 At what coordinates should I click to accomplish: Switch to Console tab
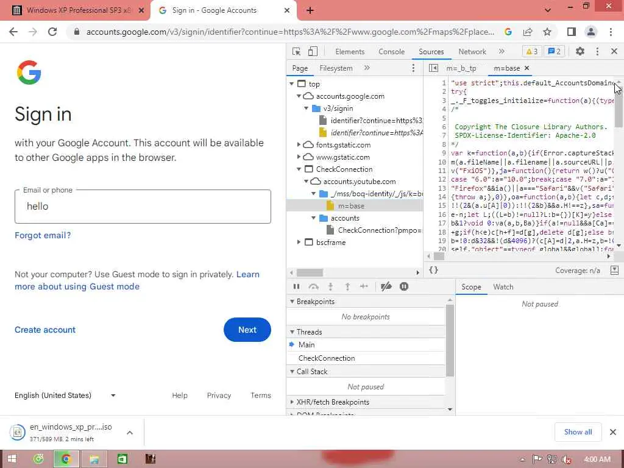point(392,52)
